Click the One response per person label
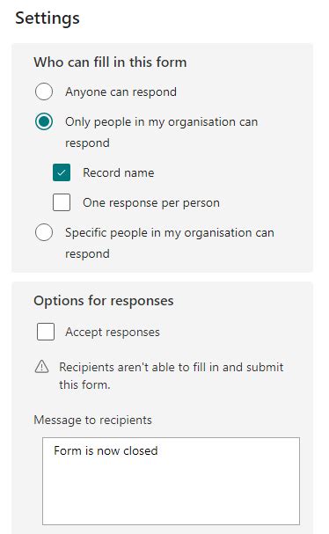This screenshot has width=329, height=534. pos(151,202)
